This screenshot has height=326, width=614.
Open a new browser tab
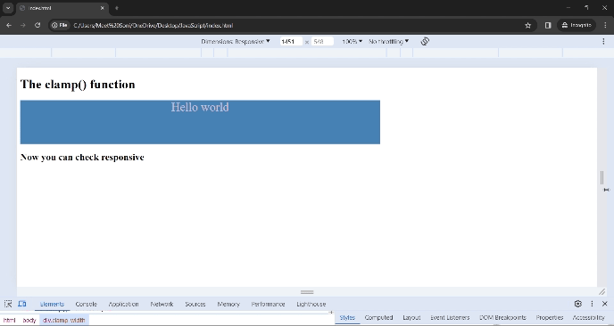(116, 8)
